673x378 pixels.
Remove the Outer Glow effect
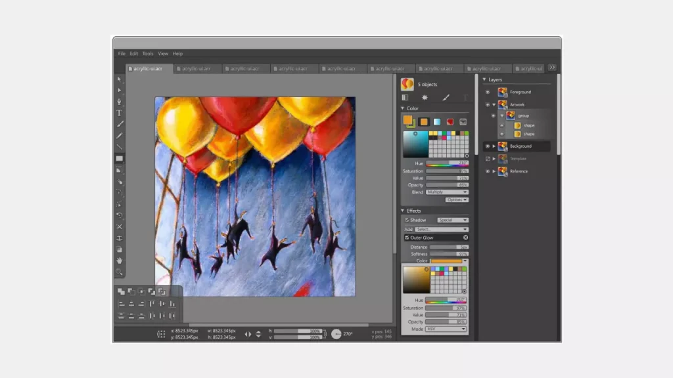pyautogui.click(x=465, y=238)
